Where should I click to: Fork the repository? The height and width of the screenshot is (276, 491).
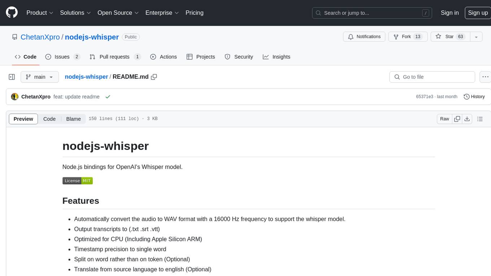pos(408,37)
